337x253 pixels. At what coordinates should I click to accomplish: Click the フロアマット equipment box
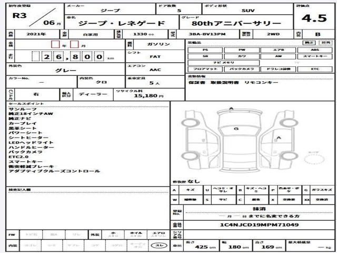tap(205, 69)
